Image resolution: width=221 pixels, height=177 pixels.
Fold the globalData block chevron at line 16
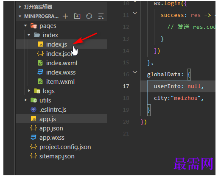(135, 72)
